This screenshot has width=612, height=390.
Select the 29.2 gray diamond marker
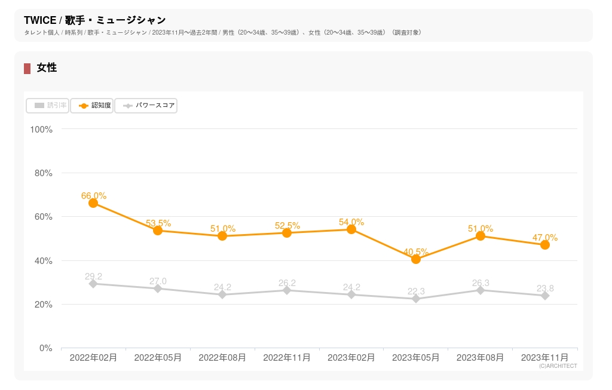point(93,284)
